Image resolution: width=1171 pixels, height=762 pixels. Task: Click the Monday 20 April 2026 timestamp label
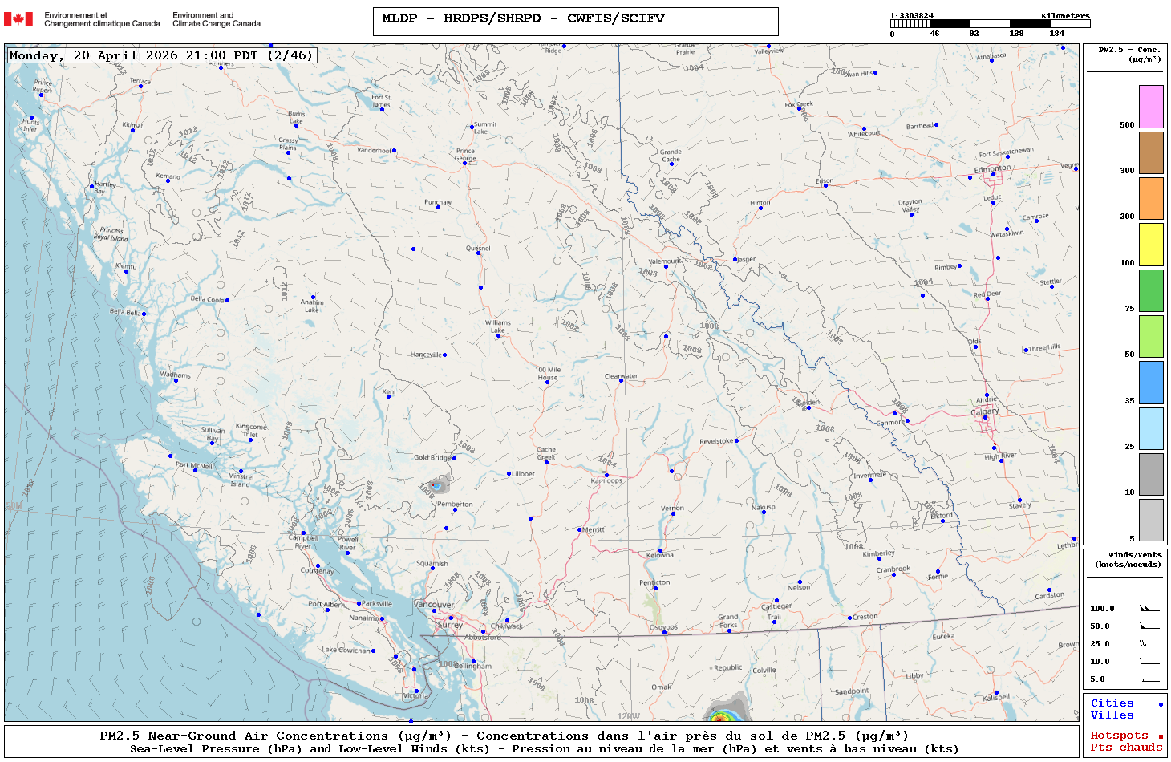[x=160, y=55]
